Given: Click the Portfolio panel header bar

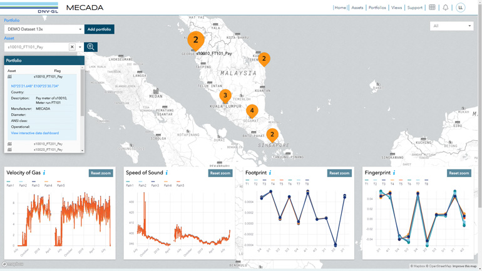Looking at the screenshot, I should [44, 61].
